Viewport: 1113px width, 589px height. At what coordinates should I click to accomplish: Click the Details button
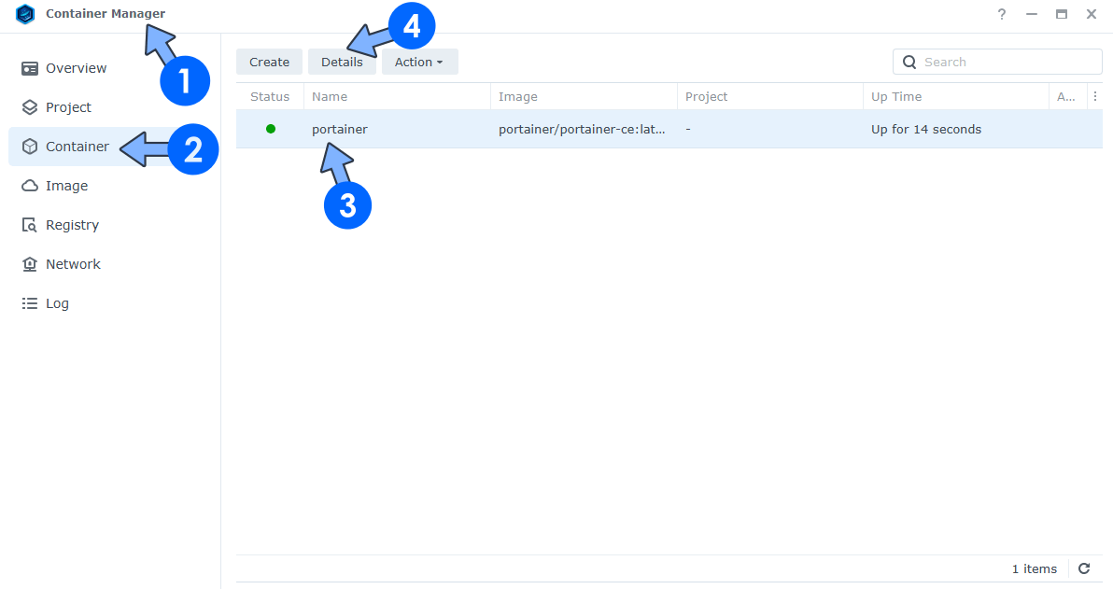342,62
